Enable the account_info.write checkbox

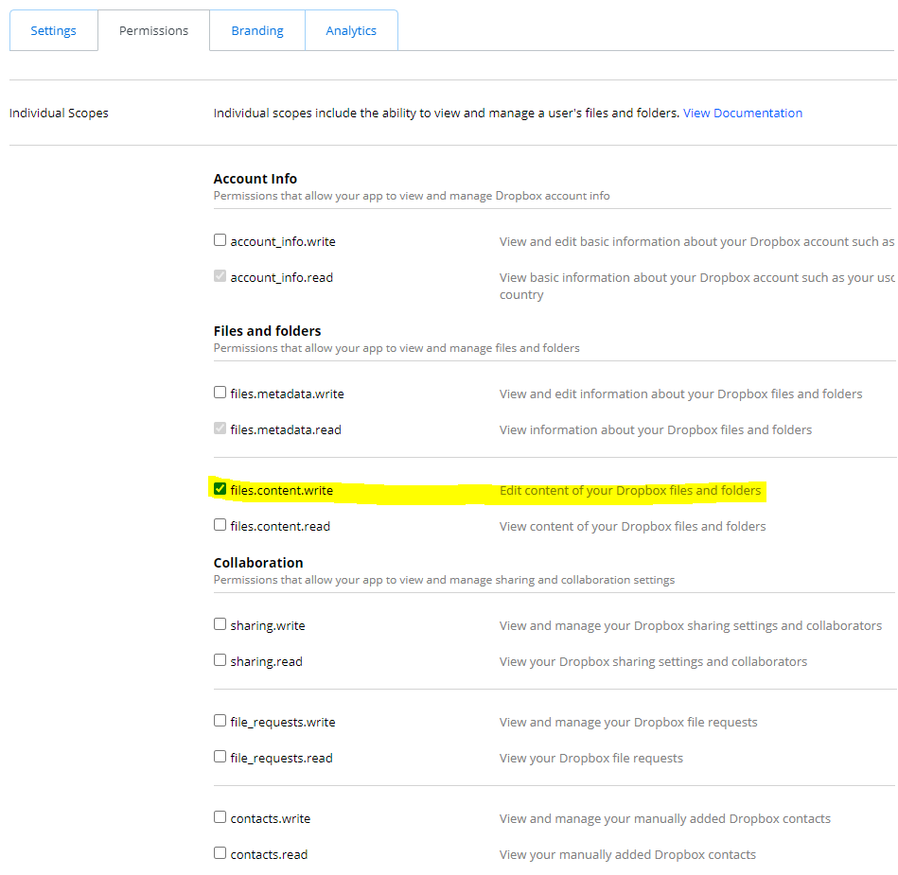pos(220,240)
